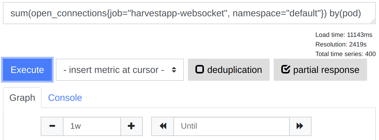
Task: Decrease the time range with minus icon
Action: (52, 126)
